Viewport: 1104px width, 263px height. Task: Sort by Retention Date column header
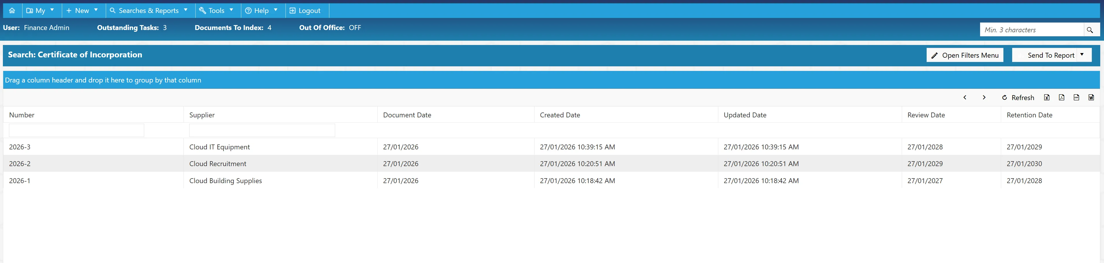(1029, 115)
